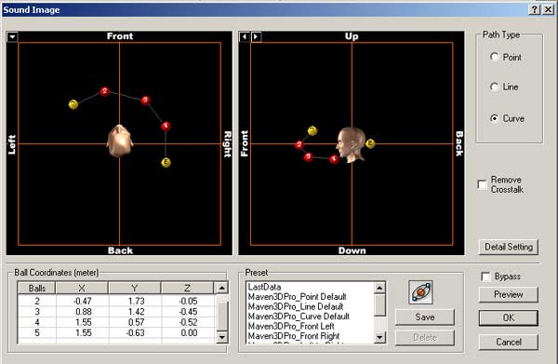558x364 pixels.
Task: Choose Maven3DPro_Front Left preset
Action: [291, 326]
